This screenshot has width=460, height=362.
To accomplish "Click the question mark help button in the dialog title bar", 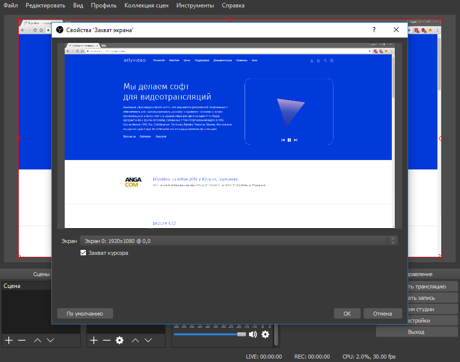I will point(374,30).
